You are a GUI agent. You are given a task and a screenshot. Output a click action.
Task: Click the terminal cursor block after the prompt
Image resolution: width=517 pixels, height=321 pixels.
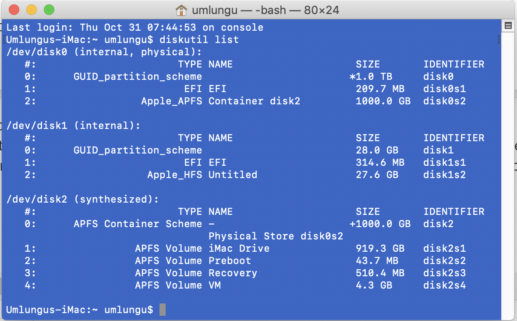click(162, 310)
